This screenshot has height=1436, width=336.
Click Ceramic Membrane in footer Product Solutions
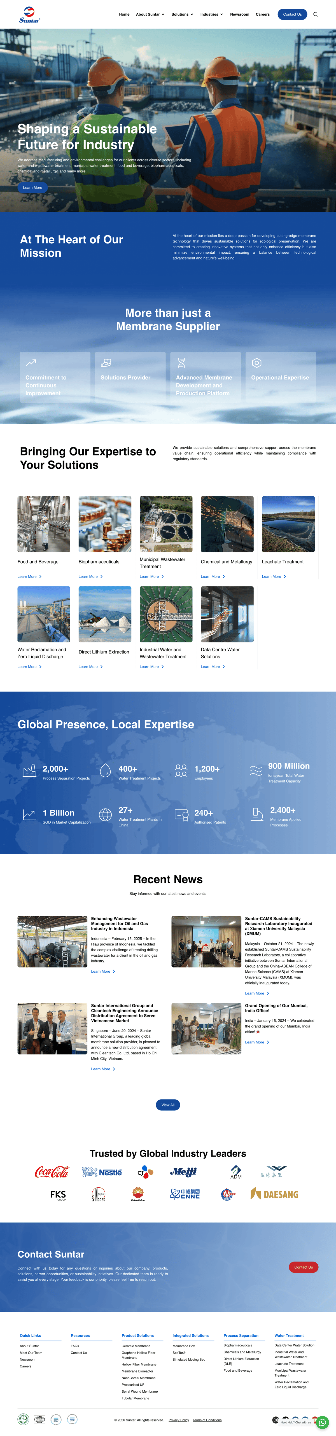[x=136, y=1346]
